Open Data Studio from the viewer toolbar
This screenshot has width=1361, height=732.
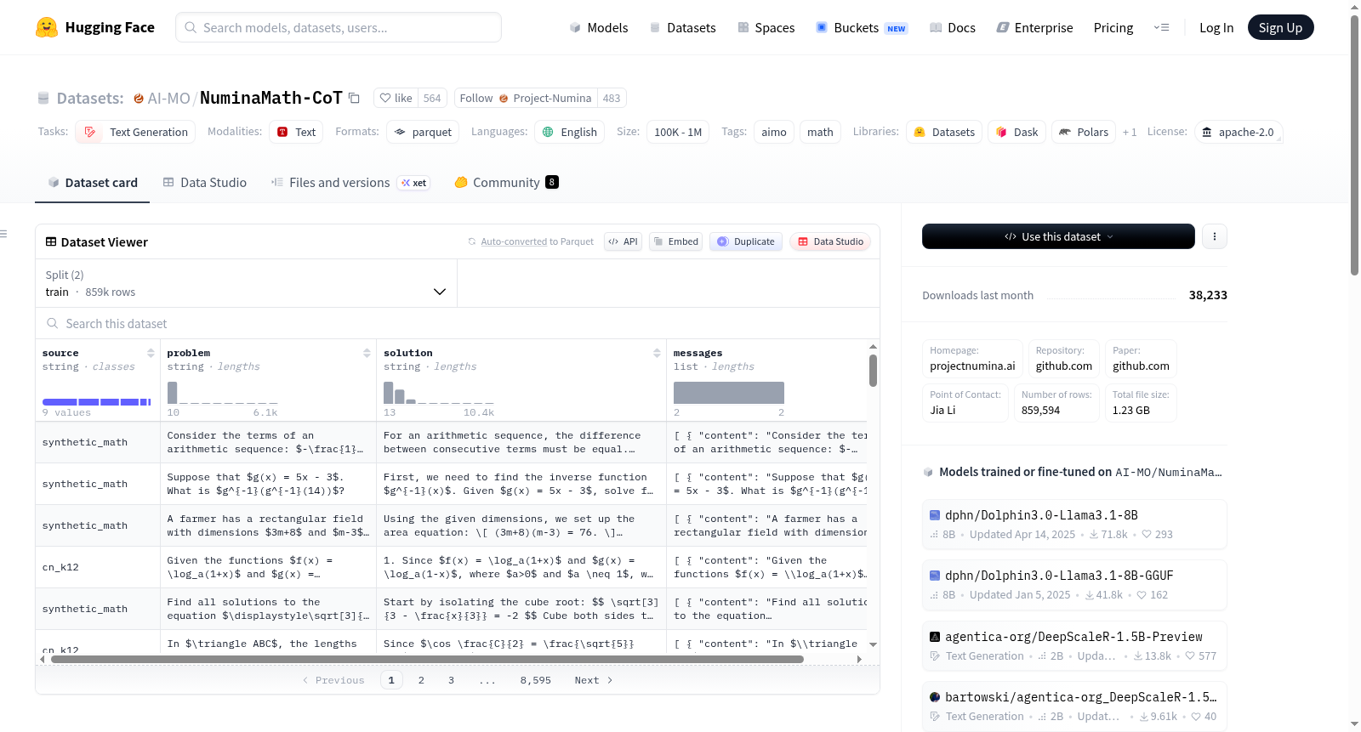(x=829, y=241)
